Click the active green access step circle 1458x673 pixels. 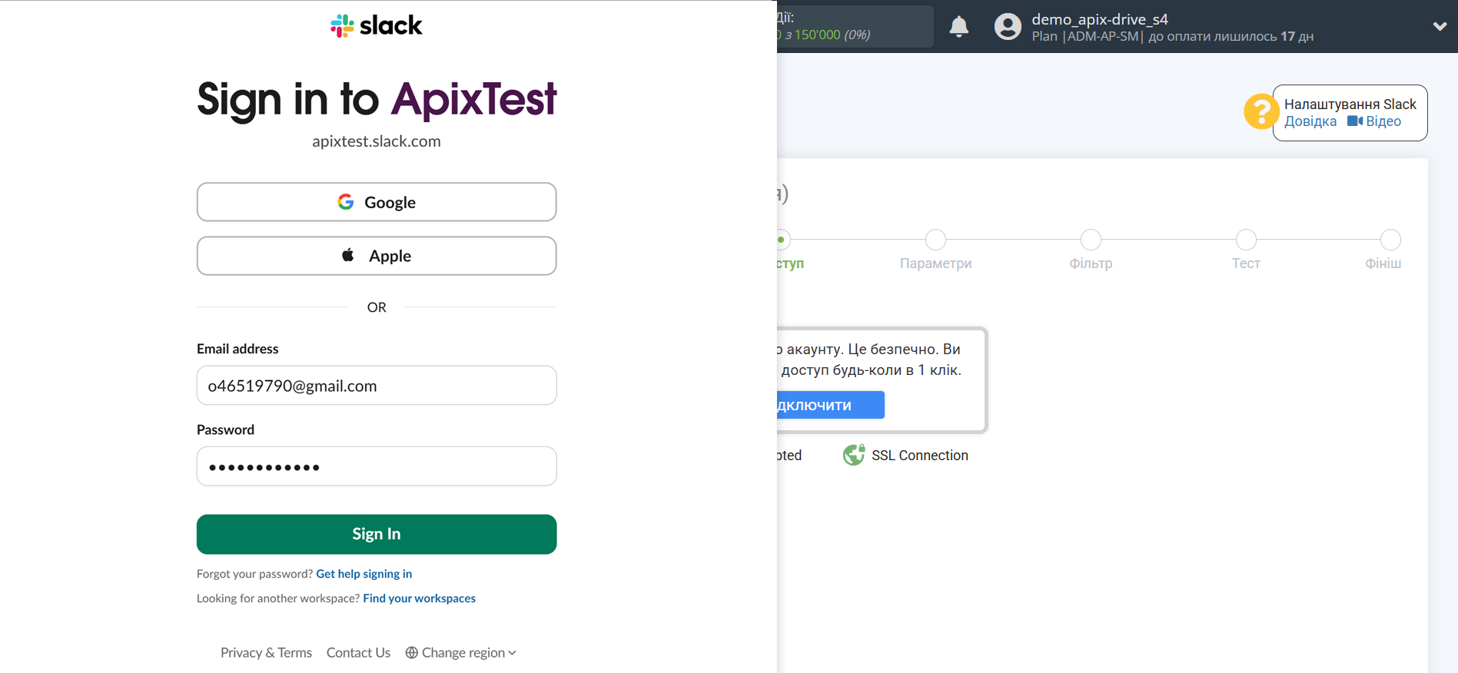pos(783,240)
